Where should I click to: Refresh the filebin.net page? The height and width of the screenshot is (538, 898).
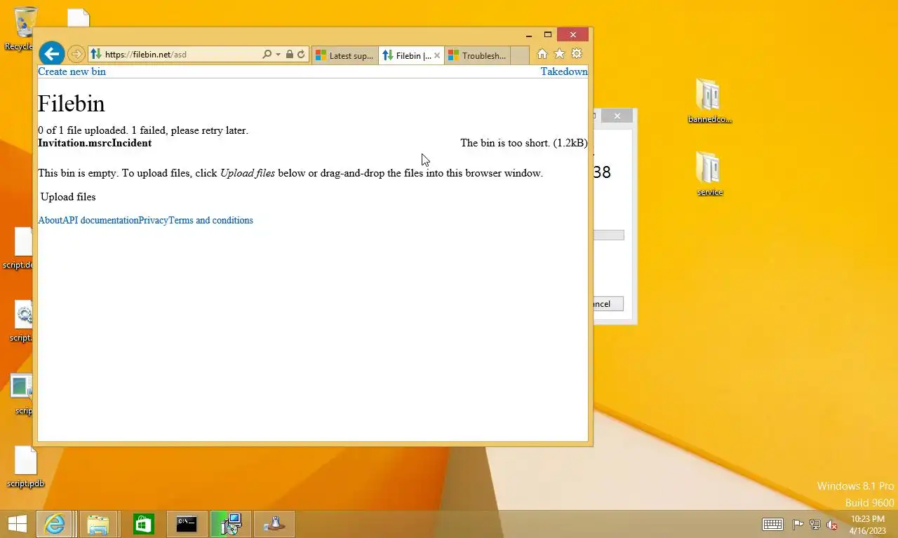pyautogui.click(x=301, y=54)
